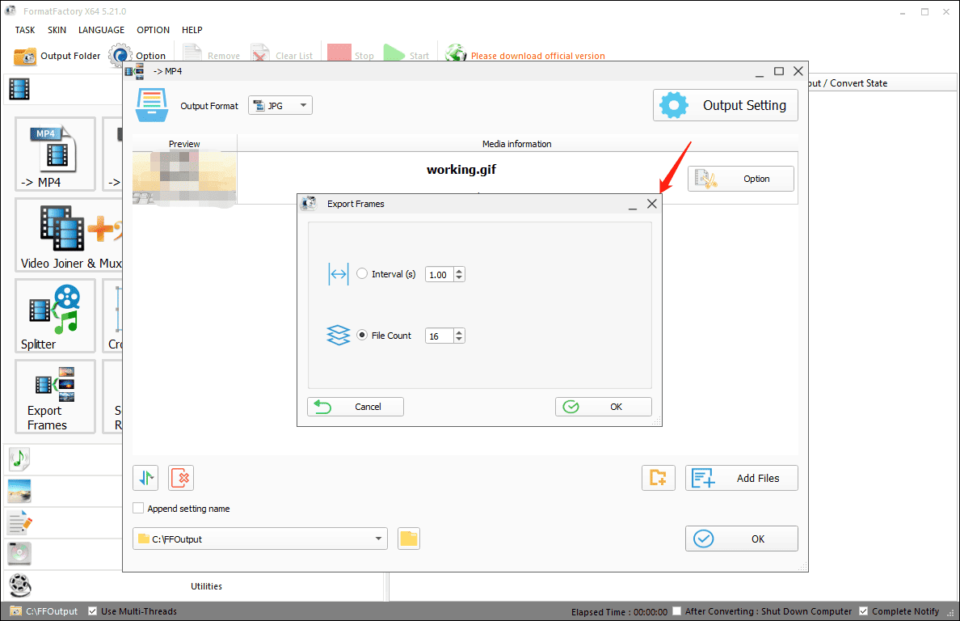Confirm Export Frames with OK
Viewport: 960px width, 621px height.
point(603,407)
